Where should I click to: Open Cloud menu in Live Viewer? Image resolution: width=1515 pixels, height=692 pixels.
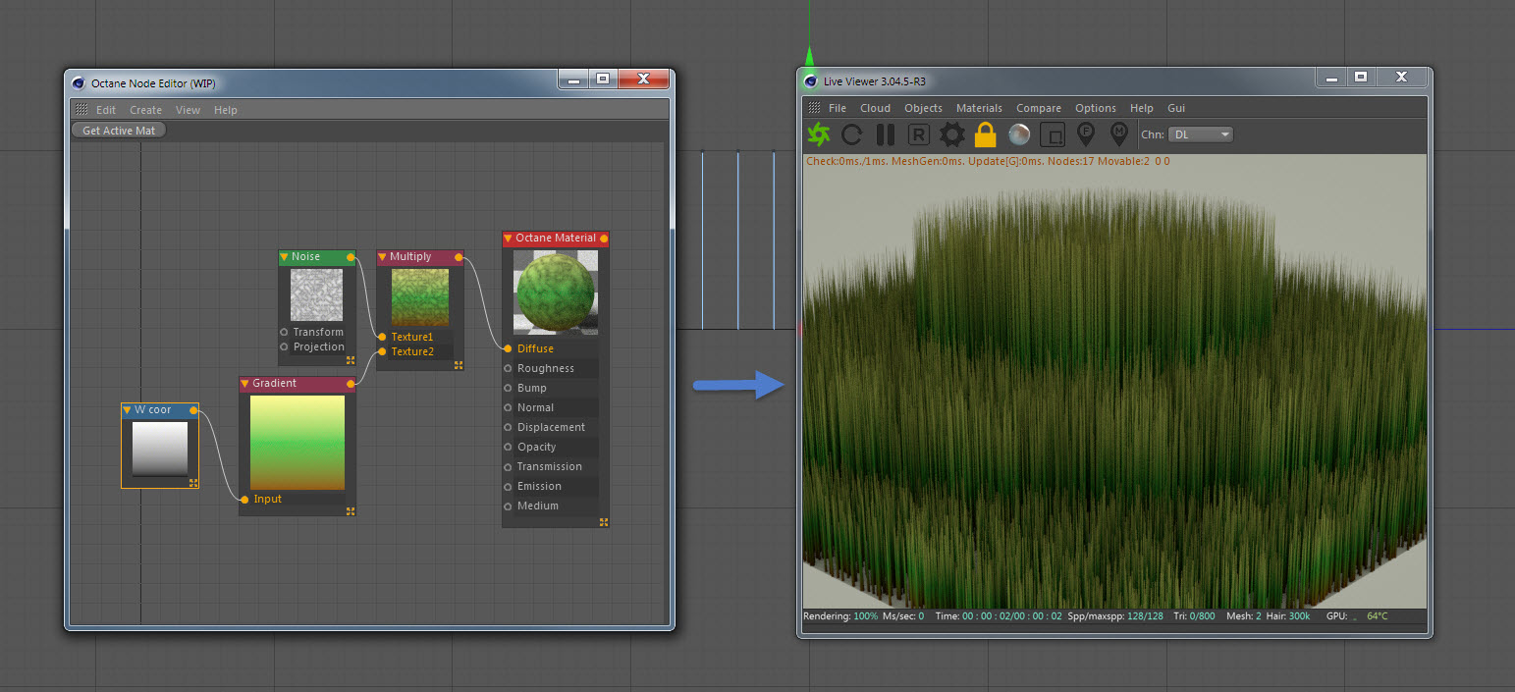tap(876, 108)
